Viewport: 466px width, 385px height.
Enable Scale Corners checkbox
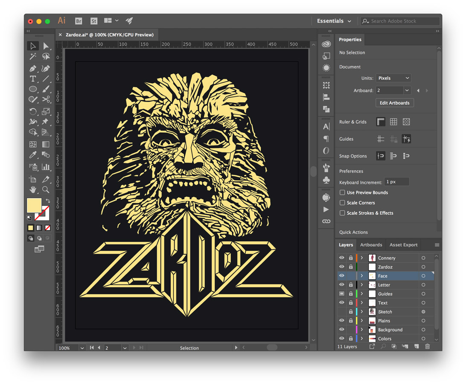[x=342, y=203]
